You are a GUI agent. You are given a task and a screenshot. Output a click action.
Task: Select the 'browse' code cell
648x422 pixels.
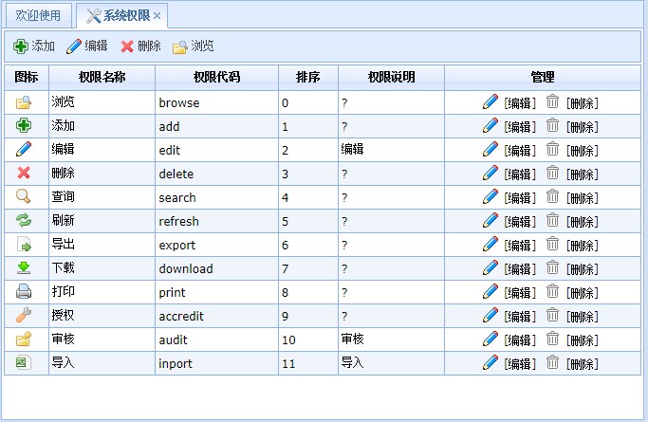point(217,102)
